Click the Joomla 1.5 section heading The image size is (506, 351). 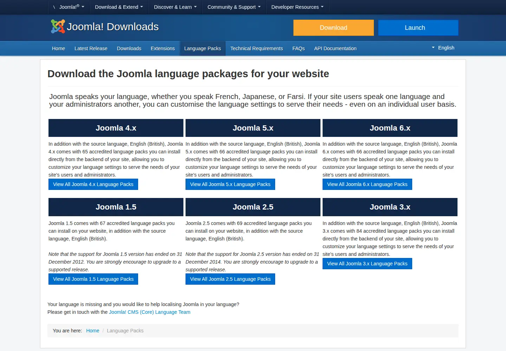click(x=116, y=207)
